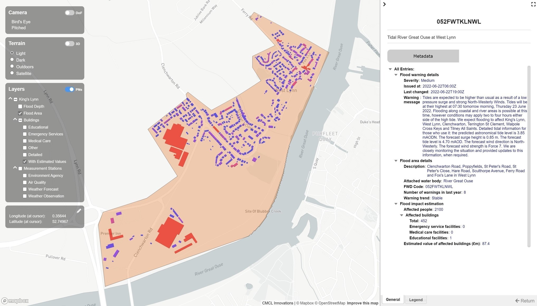This screenshot has width=537, height=306.
Task: Check the Detailed buildings layer
Action: (x=25, y=155)
